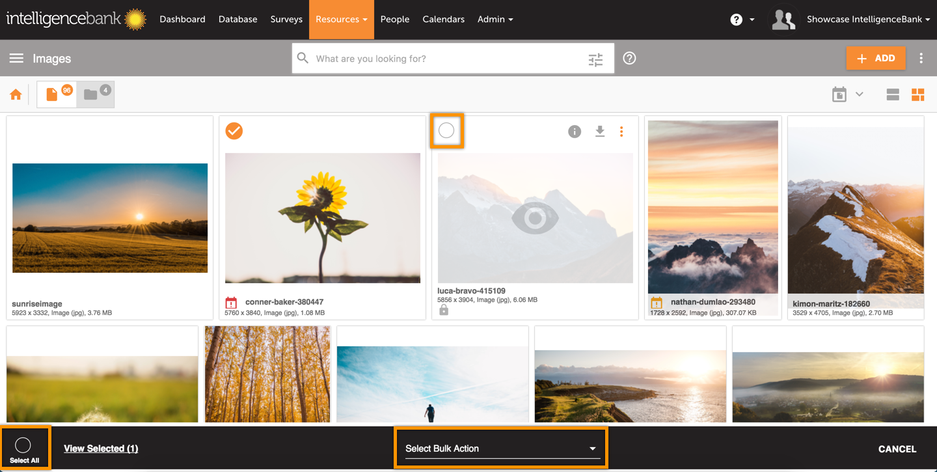Click the kimon-maritz-182660 file name
937x472 pixels.
832,304
